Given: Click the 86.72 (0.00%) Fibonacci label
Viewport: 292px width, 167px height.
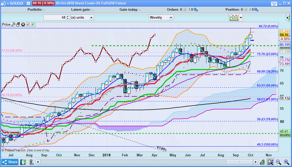Looking at the screenshot, I should tap(268, 26).
